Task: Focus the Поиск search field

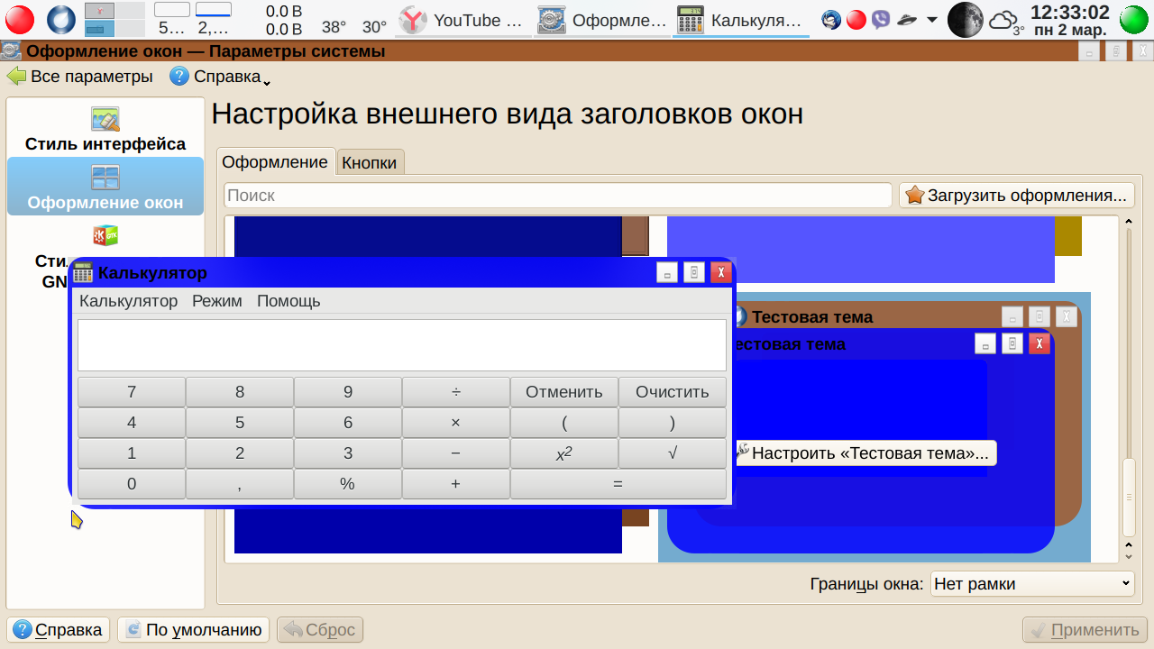Action: [x=558, y=196]
